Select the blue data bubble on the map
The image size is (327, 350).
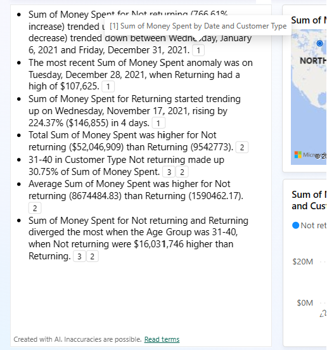(319, 43)
